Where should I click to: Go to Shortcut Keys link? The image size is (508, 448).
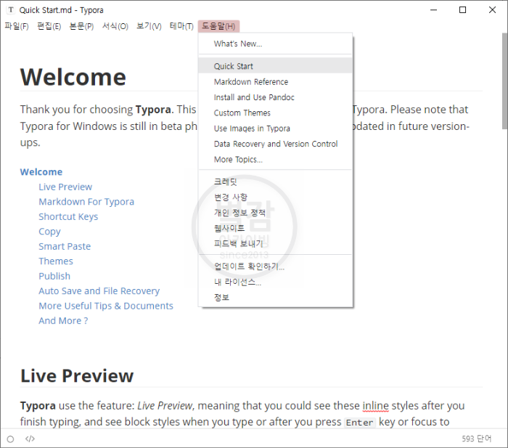68,217
